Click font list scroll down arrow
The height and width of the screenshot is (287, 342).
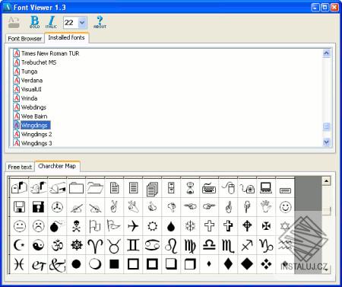click(x=326, y=142)
